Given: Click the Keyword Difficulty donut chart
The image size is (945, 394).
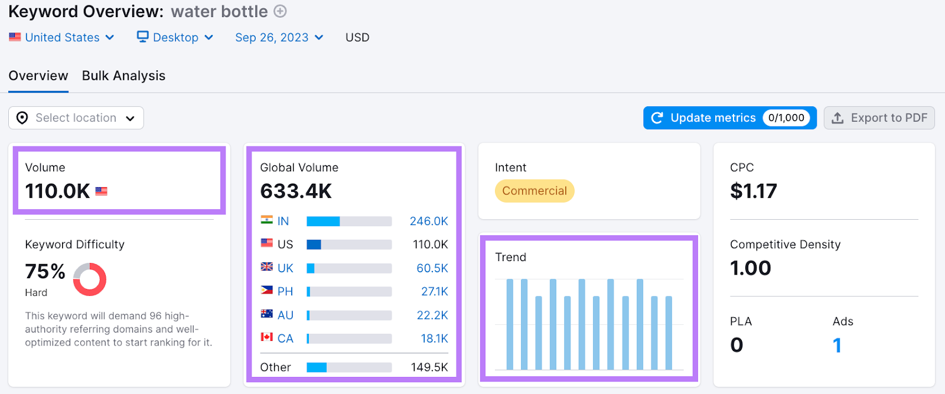Looking at the screenshot, I should point(90,279).
